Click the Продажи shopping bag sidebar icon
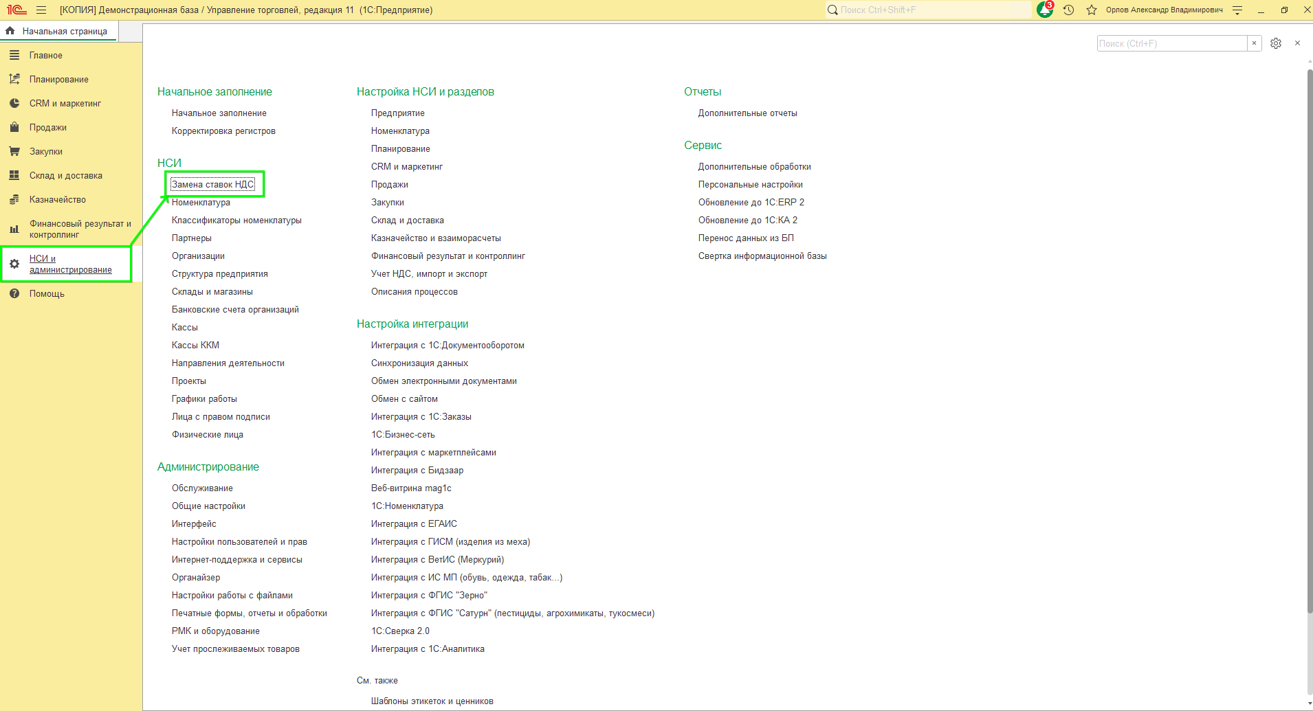The image size is (1313, 711). click(x=14, y=127)
